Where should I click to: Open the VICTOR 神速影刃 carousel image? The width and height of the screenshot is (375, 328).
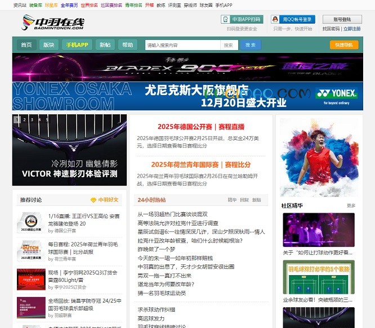point(69,150)
